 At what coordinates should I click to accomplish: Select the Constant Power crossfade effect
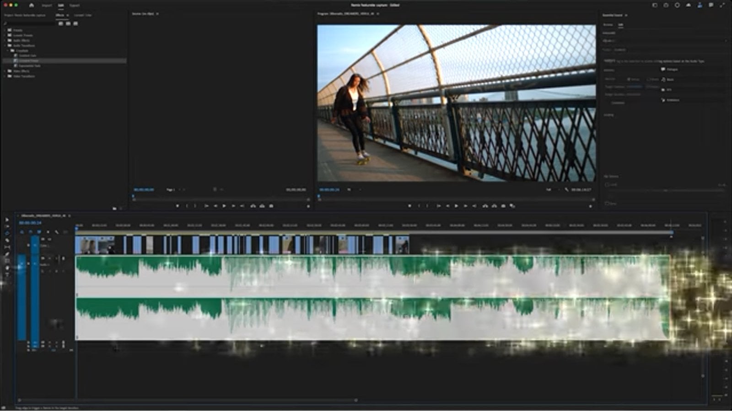click(x=28, y=61)
